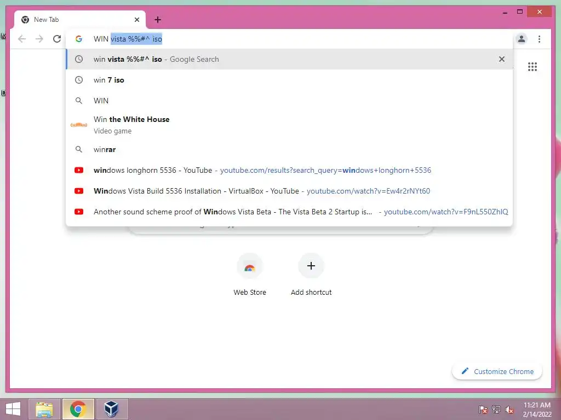The width and height of the screenshot is (561, 420).
Task: Click the browser Forward arrow
Action: click(x=39, y=39)
